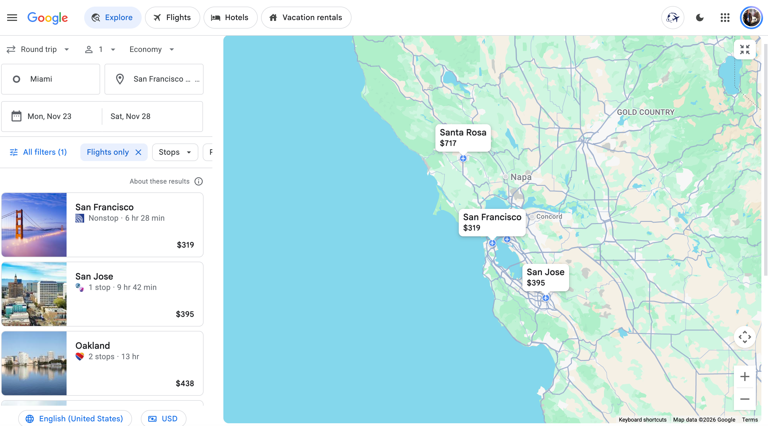Image resolution: width=768 pixels, height=426 pixels.
Task: Switch to the Flights tab
Action: coord(172,18)
